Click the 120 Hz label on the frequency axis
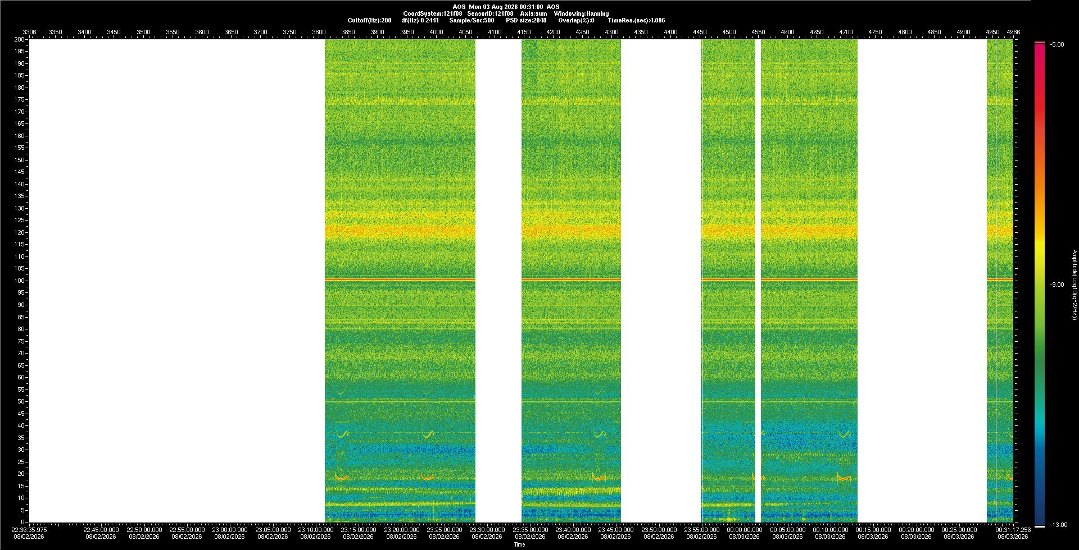 [x=20, y=232]
